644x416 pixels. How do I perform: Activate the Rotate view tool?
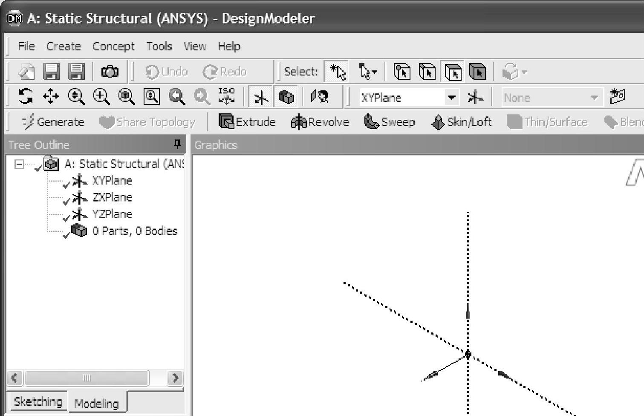pos(26,96)
